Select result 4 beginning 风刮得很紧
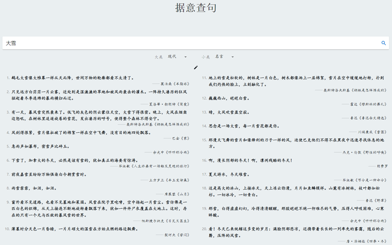 [x=82, y=133]
